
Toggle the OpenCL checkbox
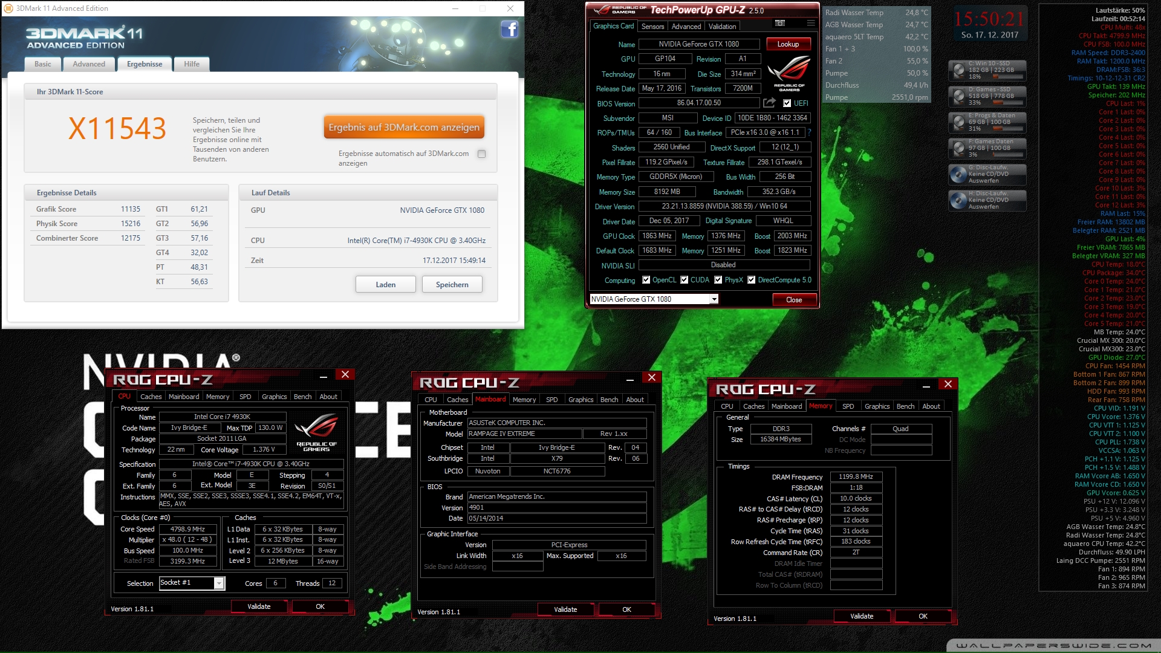[646, 280]
